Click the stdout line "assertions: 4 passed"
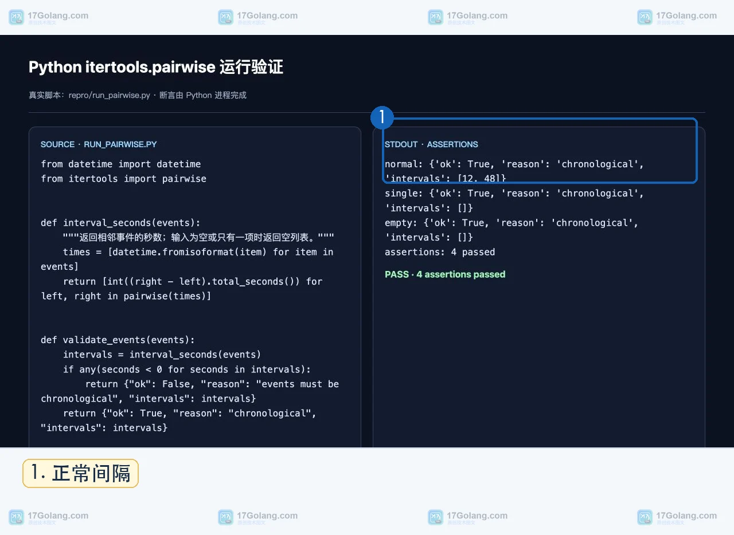The width and height of the screenshot is (734, 535). point(440,252)
